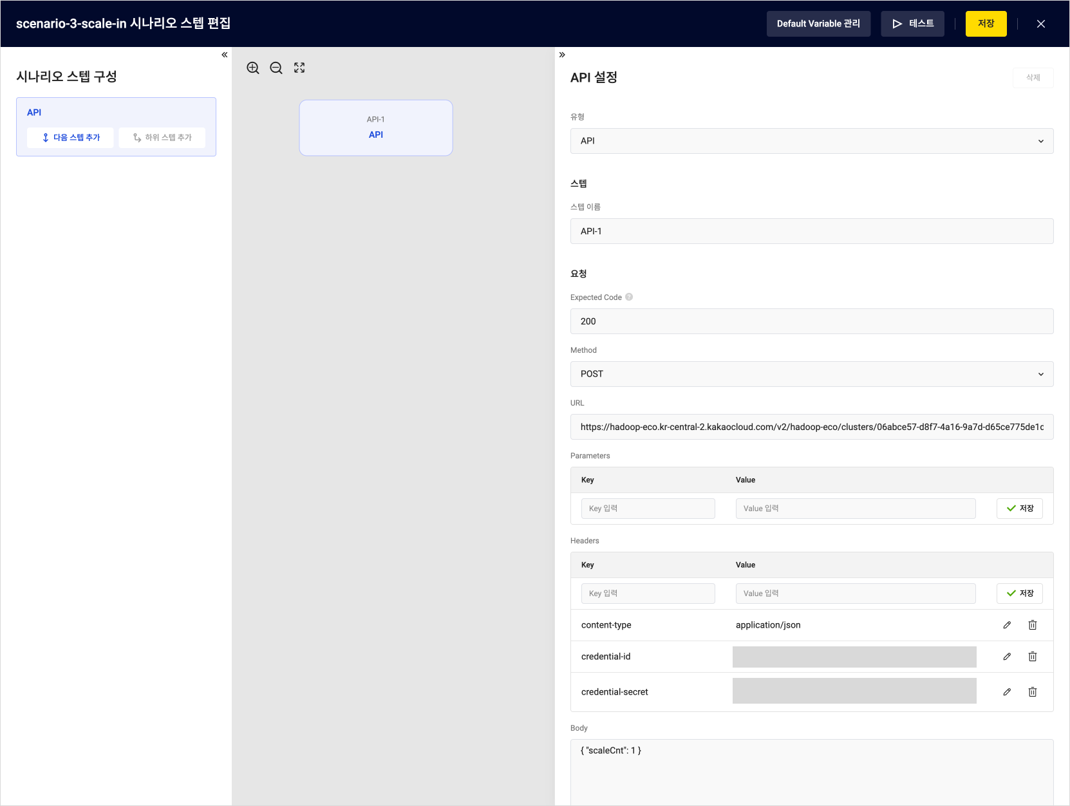The width and height of the screenshot is (1070, 806).
Task: Click the masked credential-id value
Action: point(854,657)
